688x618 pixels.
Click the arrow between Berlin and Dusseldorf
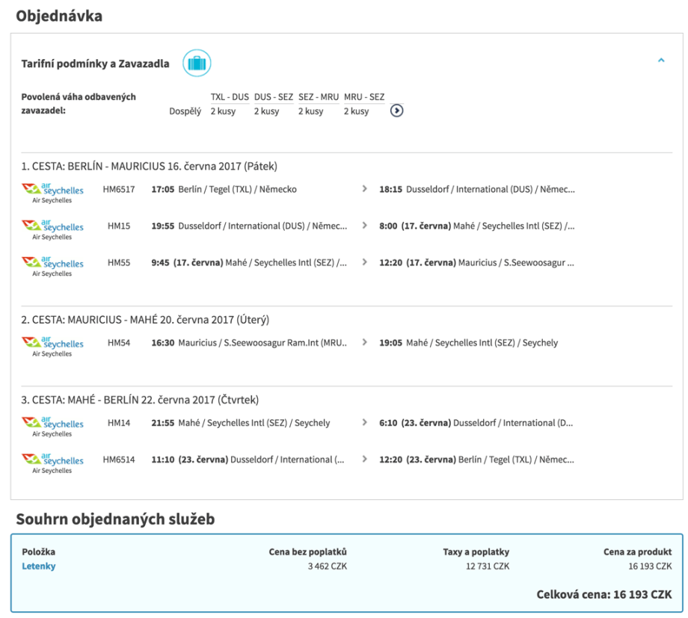click(364, 189)
